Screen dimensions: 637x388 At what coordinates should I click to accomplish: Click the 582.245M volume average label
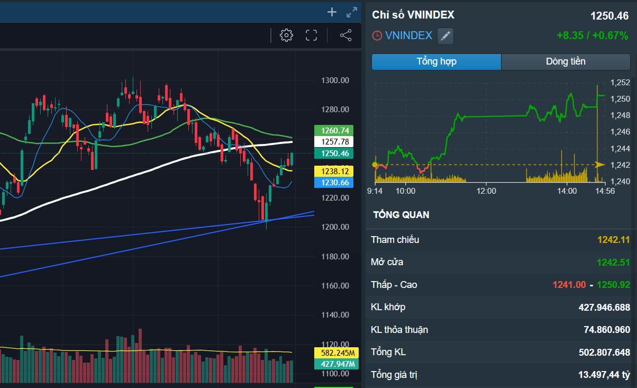336,353
